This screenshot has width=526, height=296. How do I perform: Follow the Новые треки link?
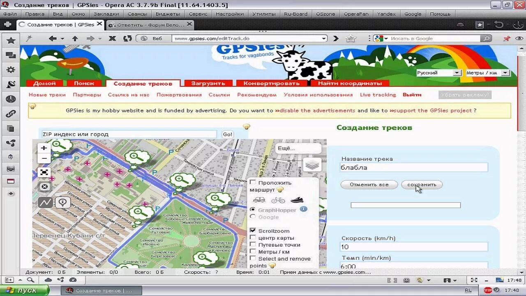[x=47, y=95]
